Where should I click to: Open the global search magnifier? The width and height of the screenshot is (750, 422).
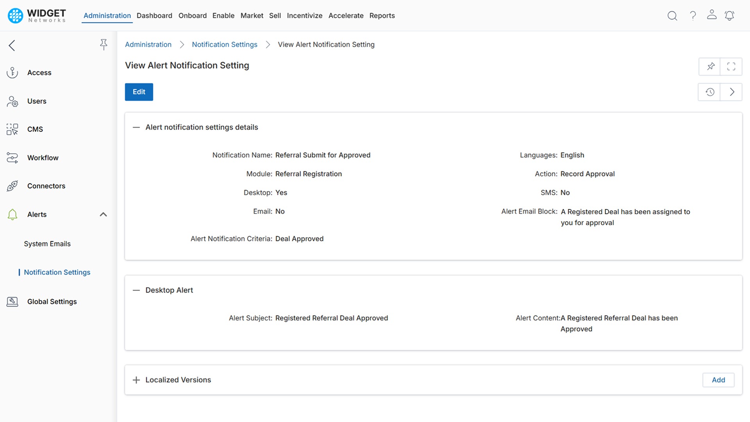tap(672, 16)
